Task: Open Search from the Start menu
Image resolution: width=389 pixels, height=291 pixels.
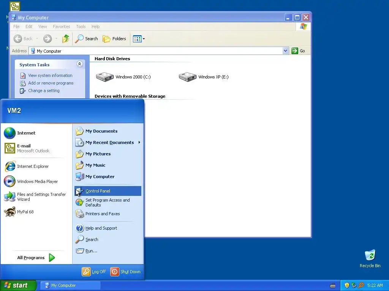Action: click(87, 239)
